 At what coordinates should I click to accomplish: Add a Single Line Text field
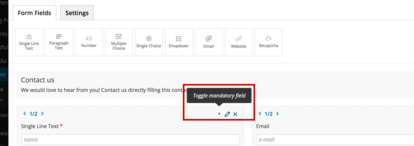click(29, 42)
